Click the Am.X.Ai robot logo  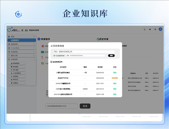pos(9,29)
